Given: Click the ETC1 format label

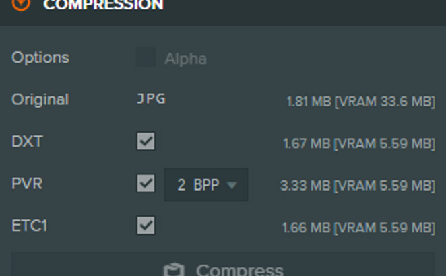Looking at the screenshot, I should (x=30, y=226).
